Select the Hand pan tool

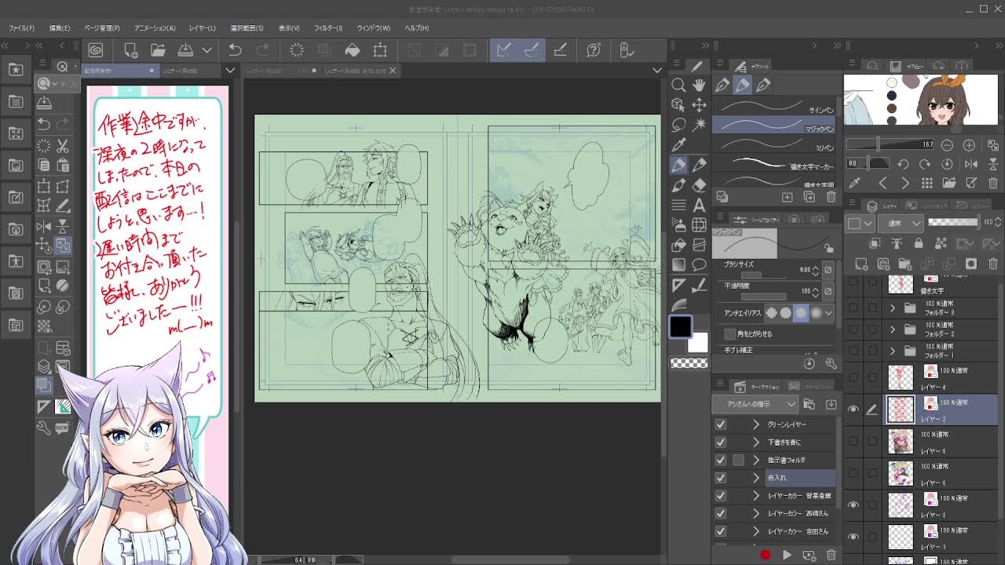699,85
